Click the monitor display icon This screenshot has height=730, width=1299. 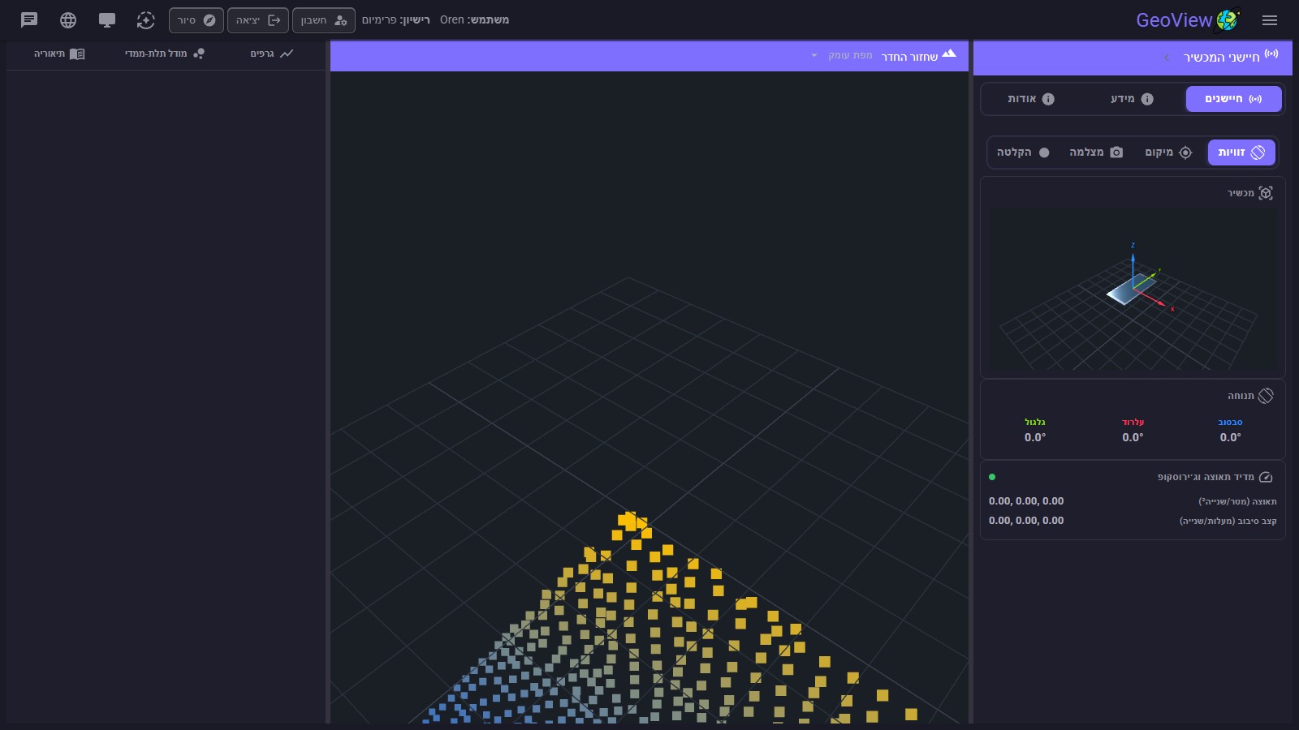(107, 20)
